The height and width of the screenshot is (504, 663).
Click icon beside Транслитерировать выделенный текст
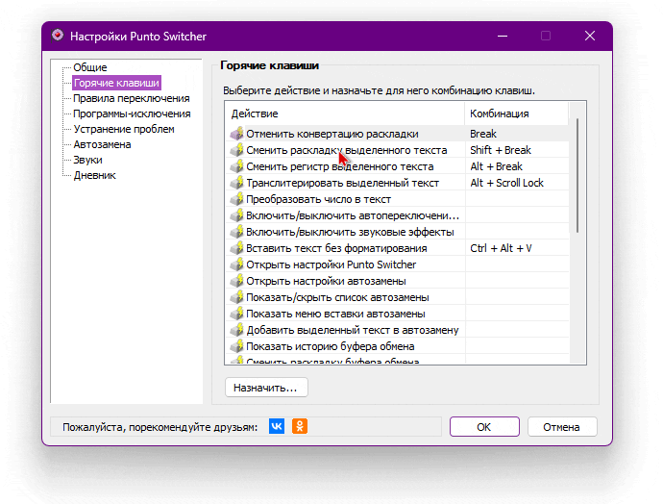point(236,183)
